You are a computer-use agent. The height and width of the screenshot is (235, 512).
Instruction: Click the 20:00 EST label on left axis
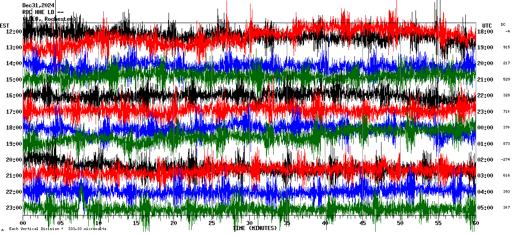(14, 160)
